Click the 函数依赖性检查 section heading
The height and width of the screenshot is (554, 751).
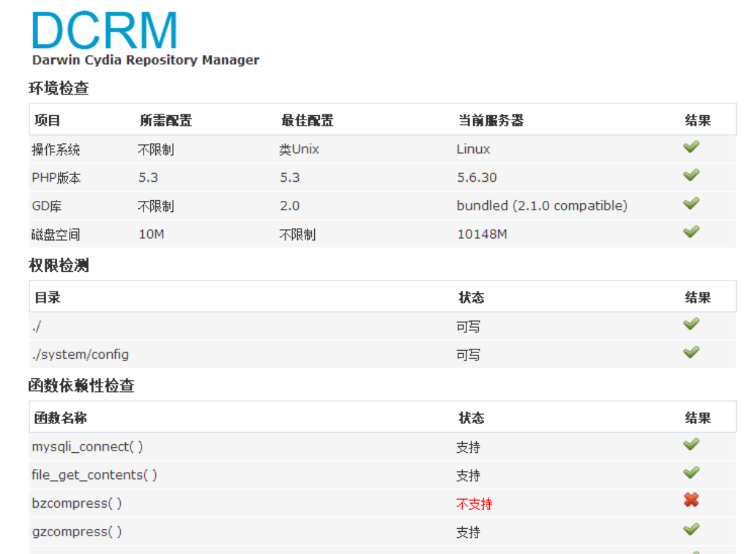81,386
